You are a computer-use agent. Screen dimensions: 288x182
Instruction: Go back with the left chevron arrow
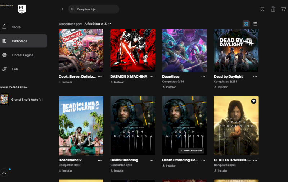point(62,9)
